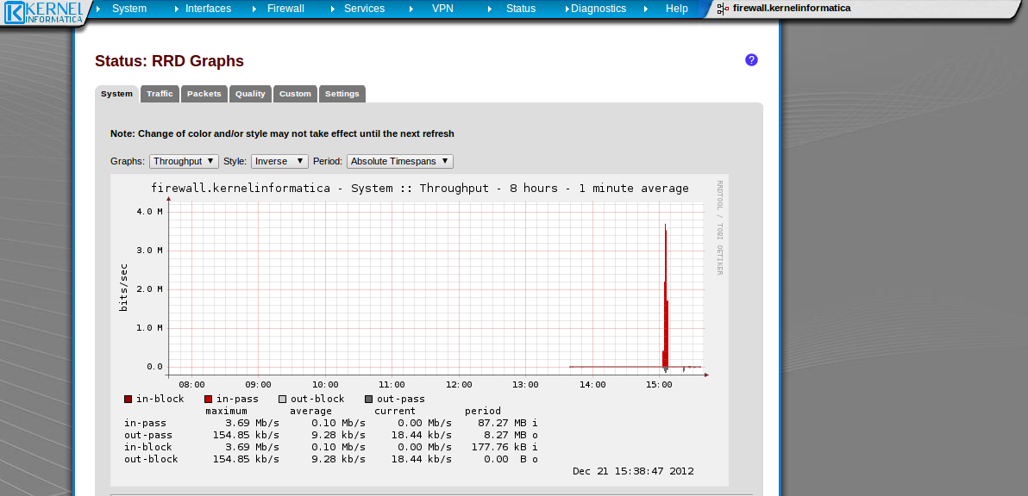
Task: Click the 'Graphs:' field label
Action: (x=128, y=161)
